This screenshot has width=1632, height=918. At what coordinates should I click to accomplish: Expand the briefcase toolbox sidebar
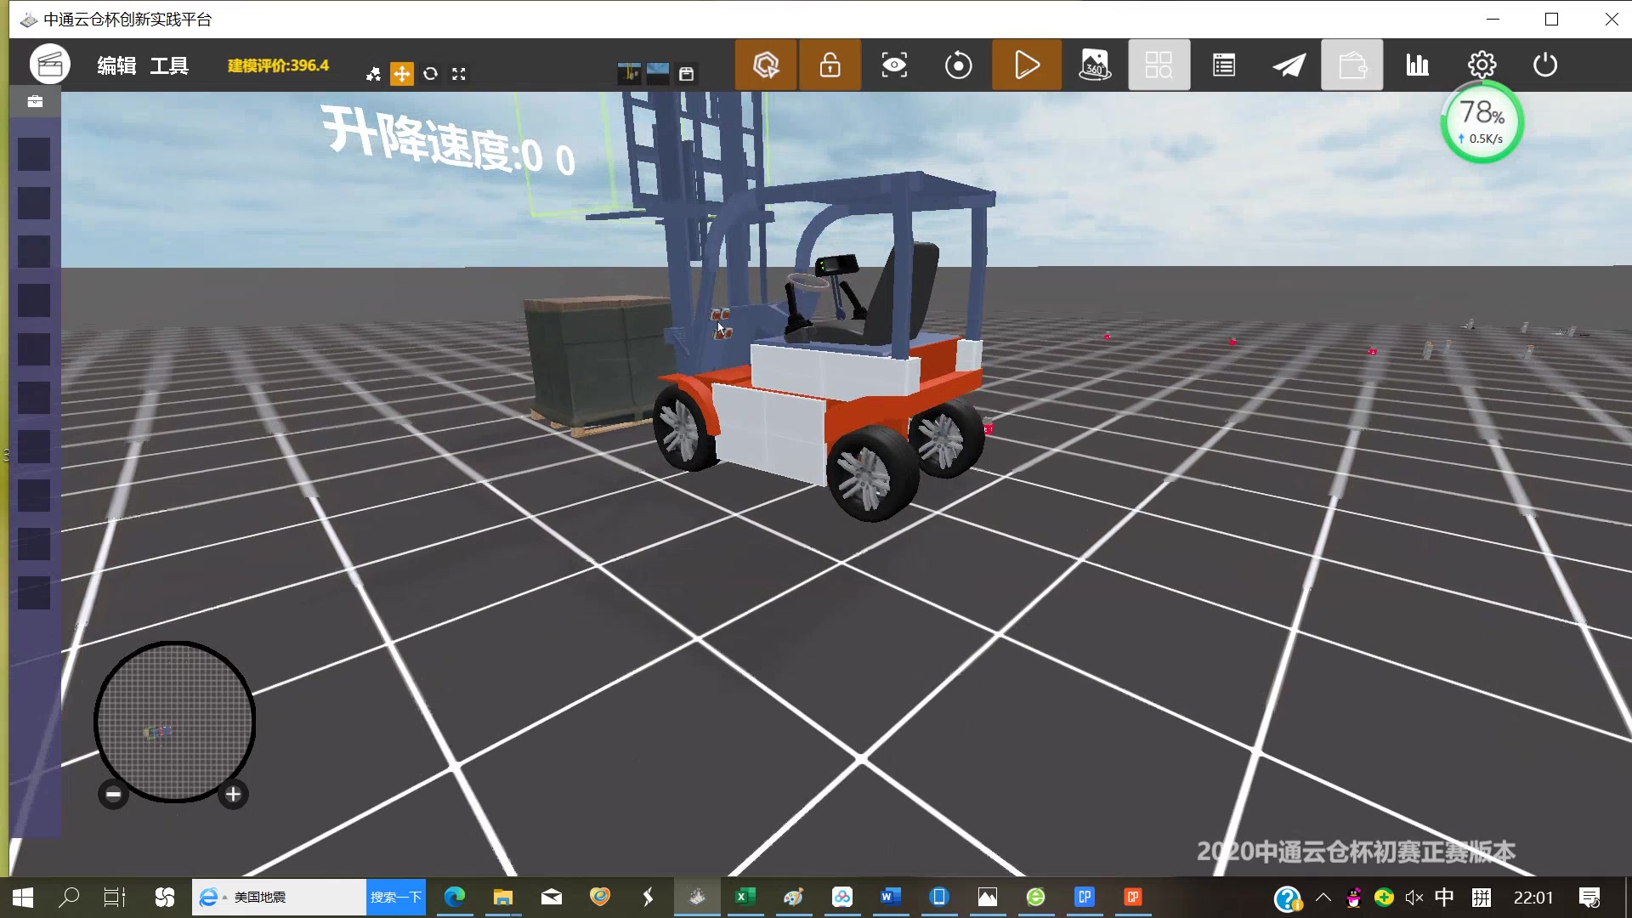(35, 102)
